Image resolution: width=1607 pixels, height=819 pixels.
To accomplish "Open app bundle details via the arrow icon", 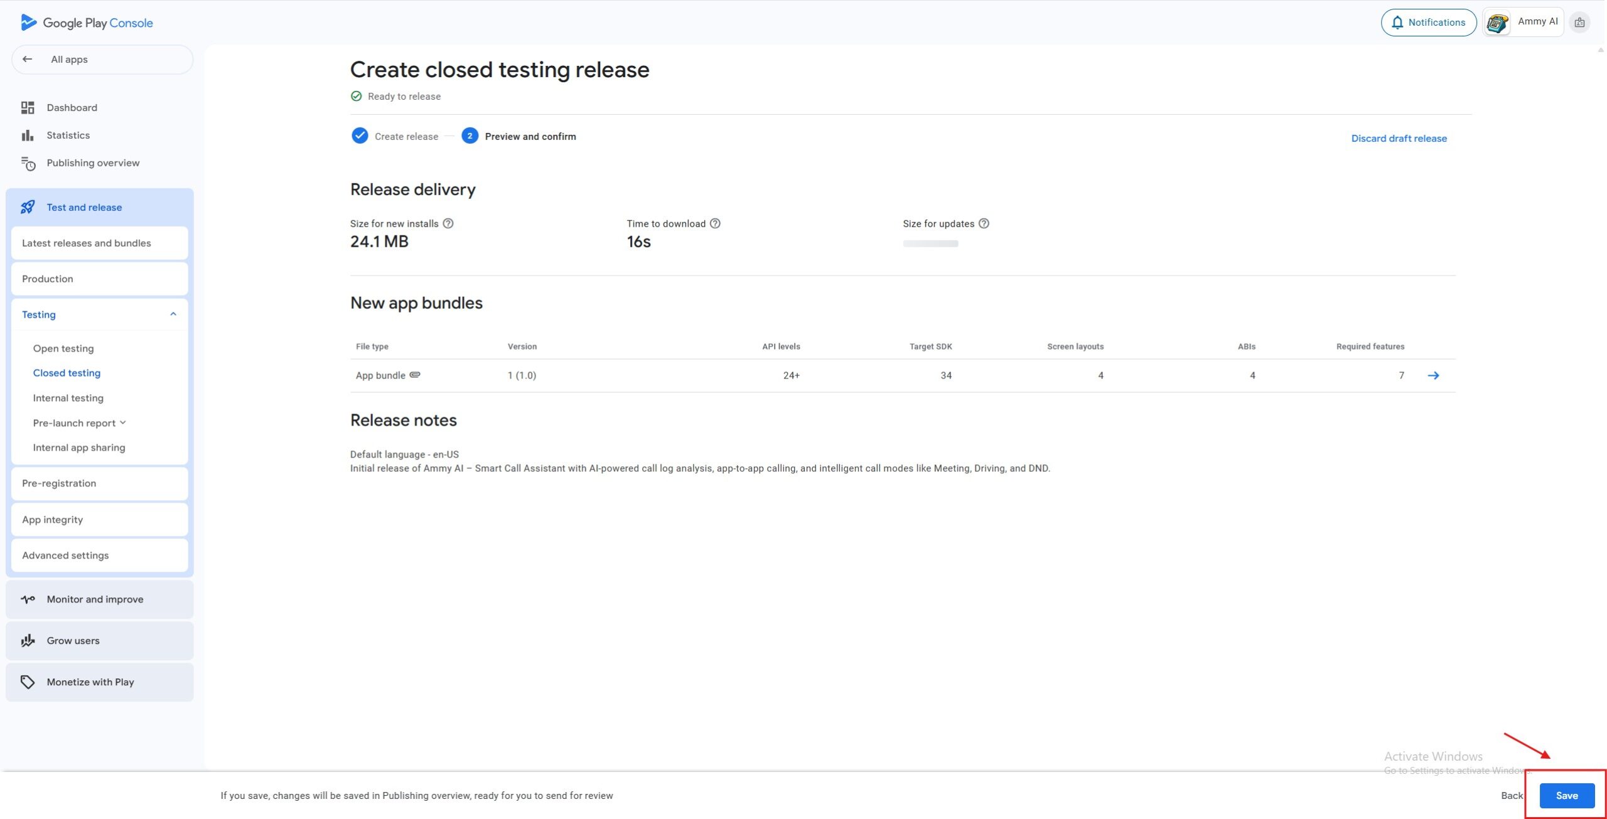I will [x=1433, y=375].
